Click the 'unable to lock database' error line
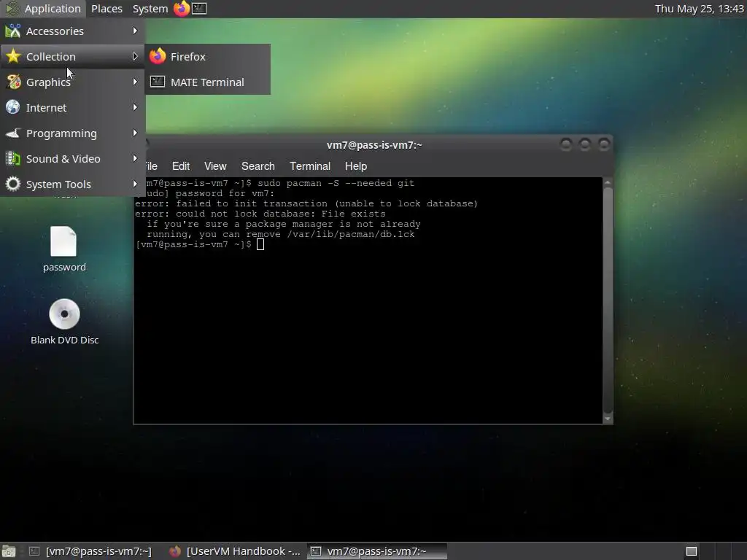 click(x=306, y=203)
